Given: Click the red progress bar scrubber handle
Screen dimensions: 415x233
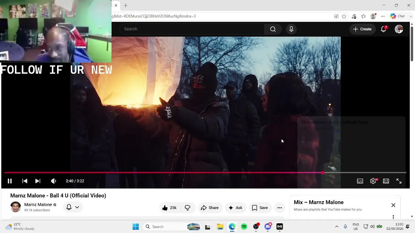Looking at the screenshot, I should [323, 173].
